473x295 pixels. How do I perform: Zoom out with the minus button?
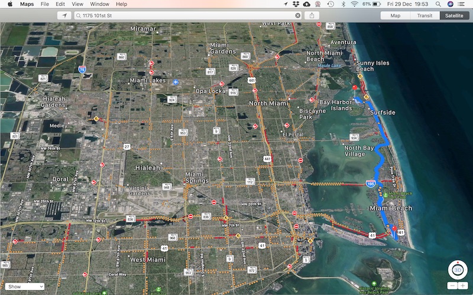pos(452,286)
